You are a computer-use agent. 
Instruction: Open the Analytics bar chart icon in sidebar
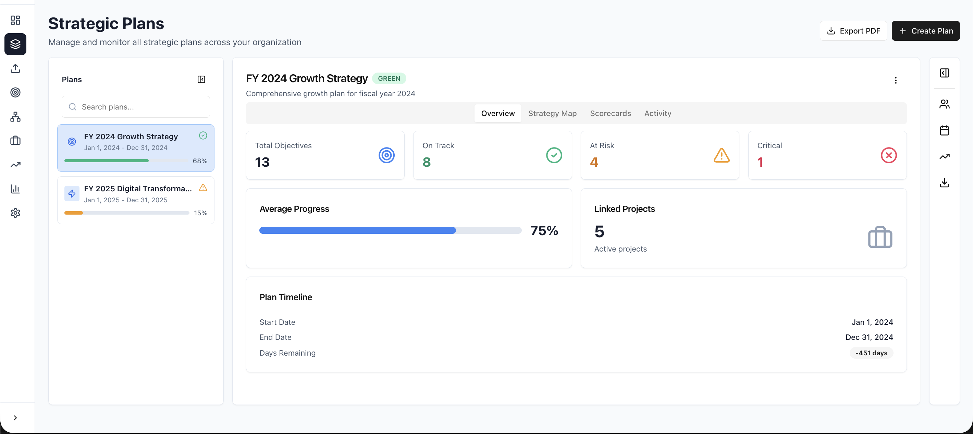point(15,189)
